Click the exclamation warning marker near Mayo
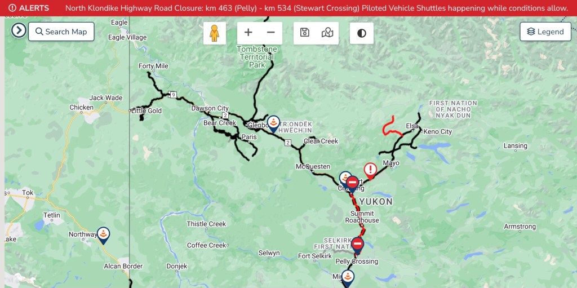577x288 pixels. point(370,171)
